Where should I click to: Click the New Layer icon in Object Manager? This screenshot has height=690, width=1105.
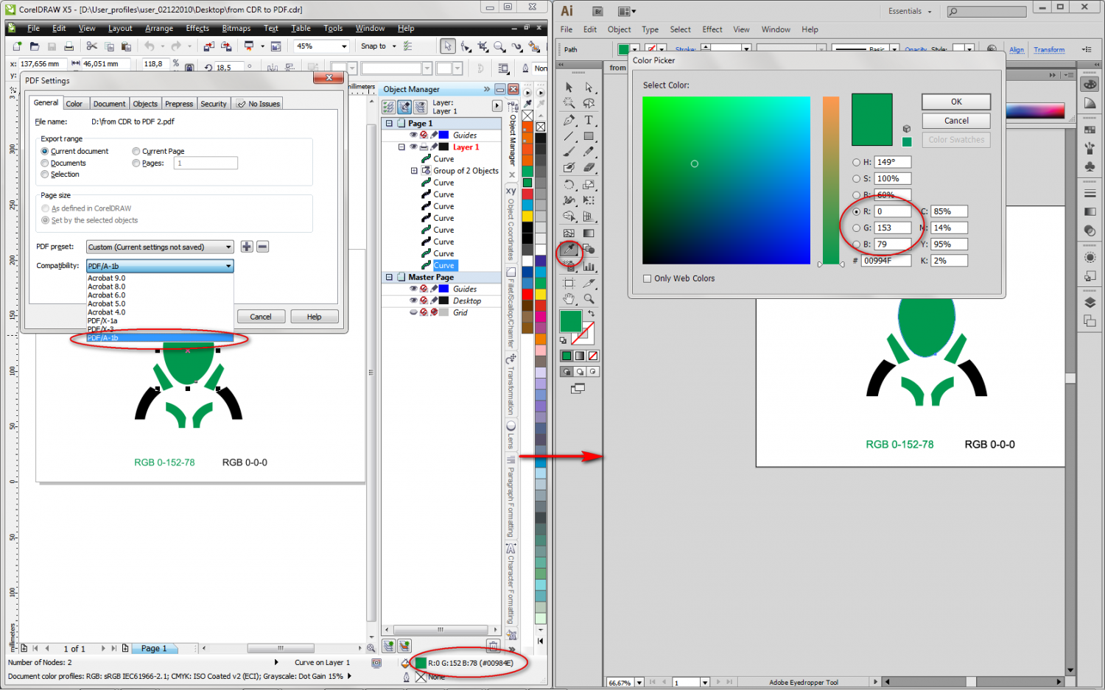pos(388,646)
